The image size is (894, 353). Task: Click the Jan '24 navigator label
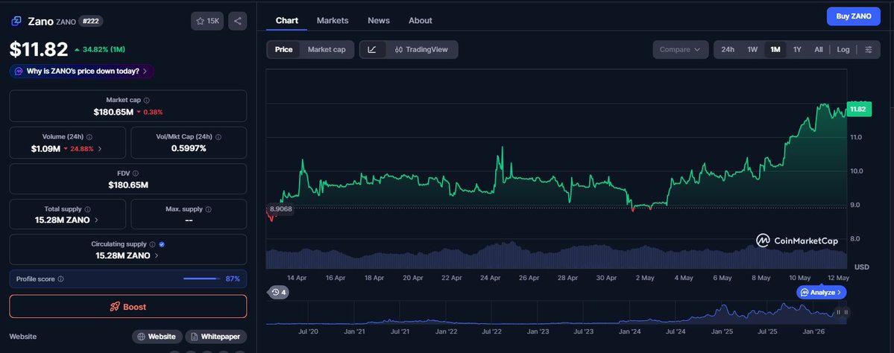[629, 331]
